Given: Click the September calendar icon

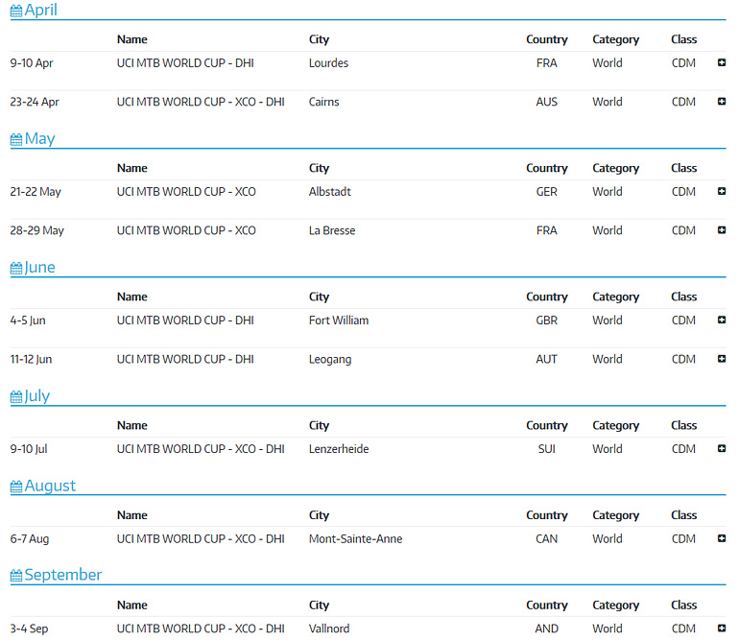Looking at the screenshot, I should [16, 576].
